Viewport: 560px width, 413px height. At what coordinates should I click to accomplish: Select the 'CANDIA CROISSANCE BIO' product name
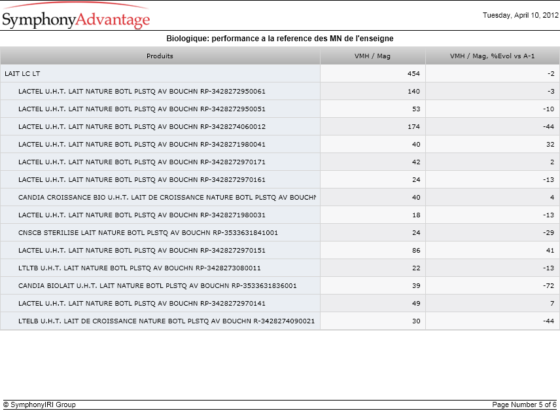[167, 198]
